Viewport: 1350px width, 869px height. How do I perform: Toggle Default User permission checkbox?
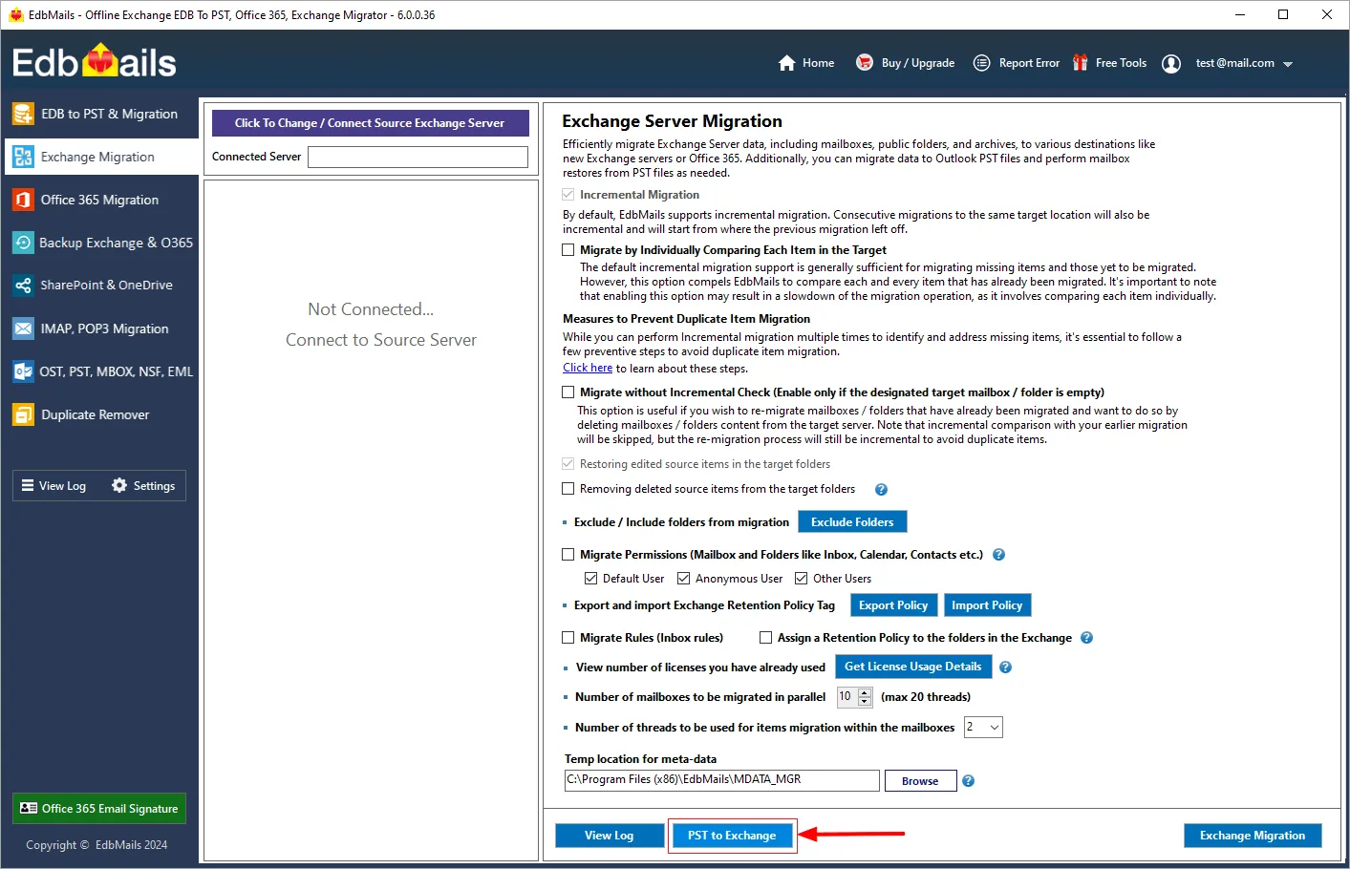point(591,578)
